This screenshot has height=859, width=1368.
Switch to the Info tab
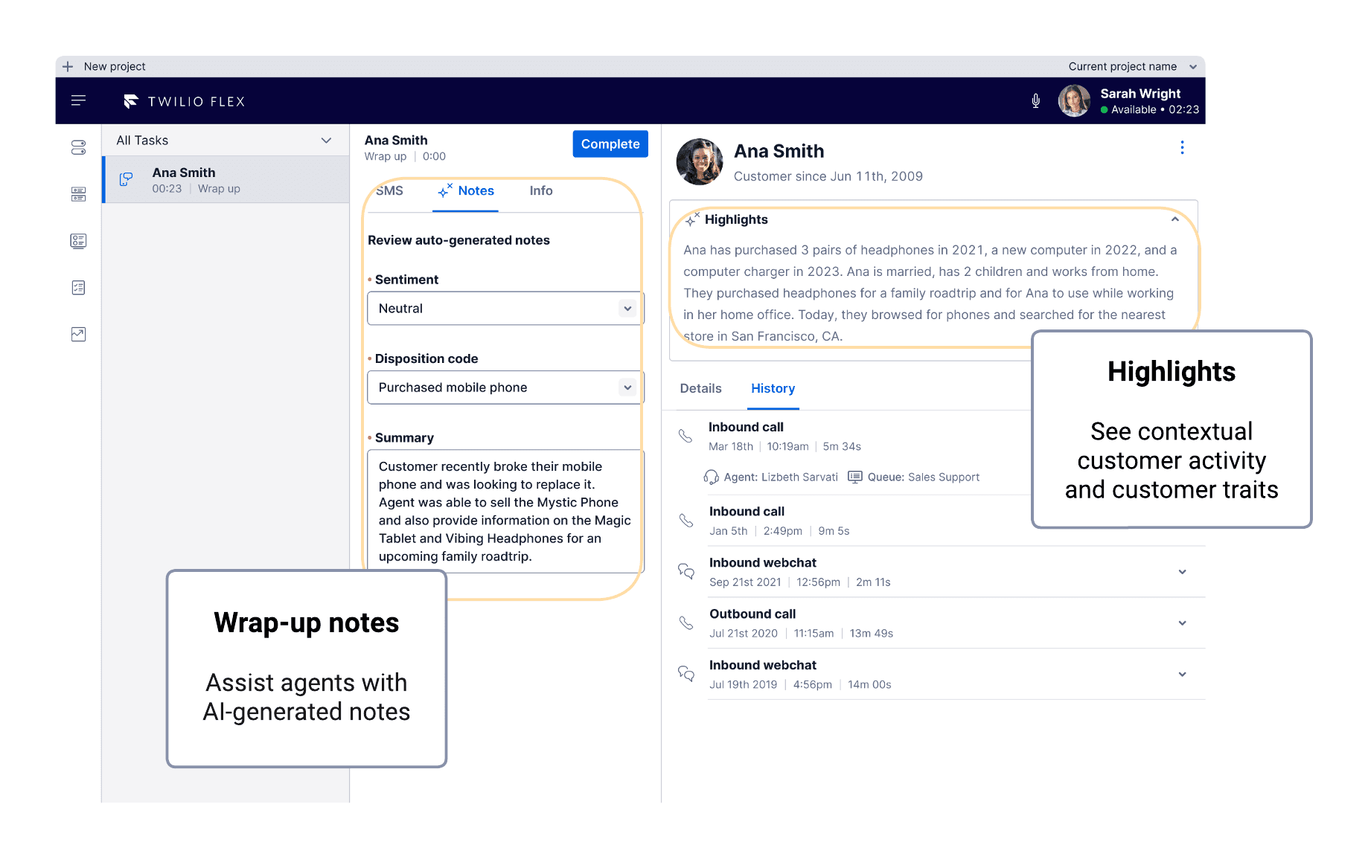click(x=540, y=191)
